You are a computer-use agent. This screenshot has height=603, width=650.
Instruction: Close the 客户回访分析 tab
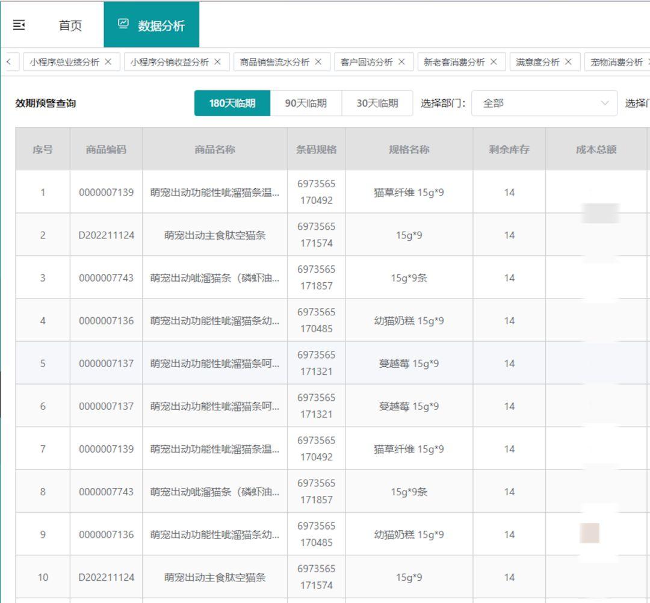(401, 62)
